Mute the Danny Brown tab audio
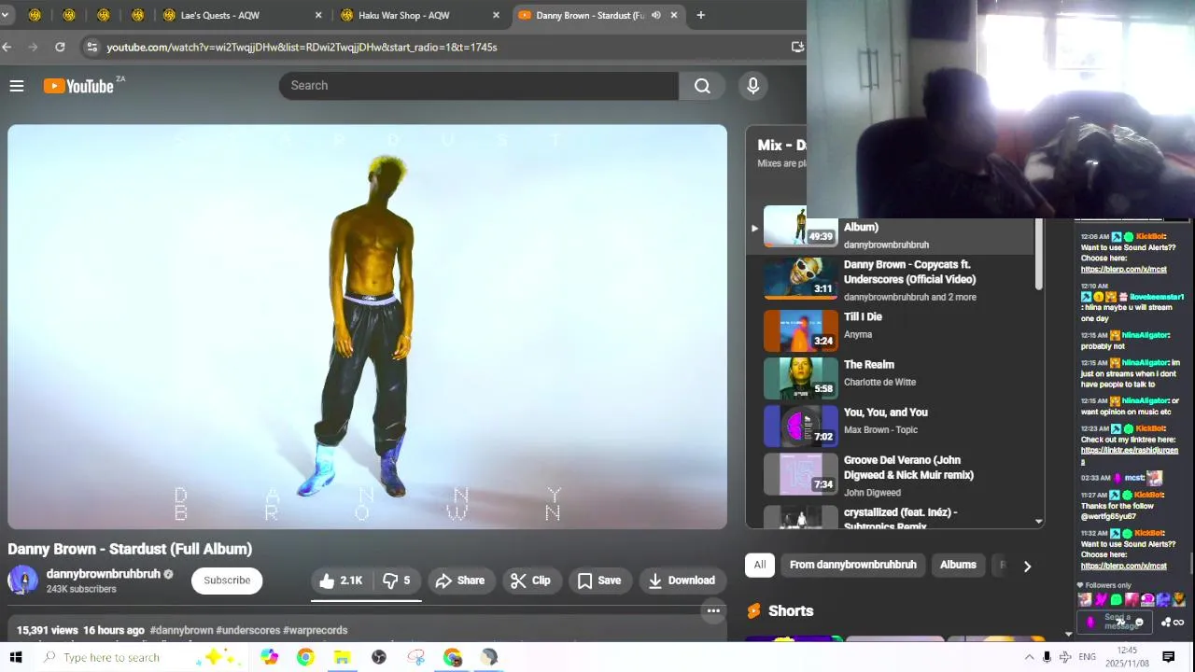1195x672 pixels. coord(655,15)
